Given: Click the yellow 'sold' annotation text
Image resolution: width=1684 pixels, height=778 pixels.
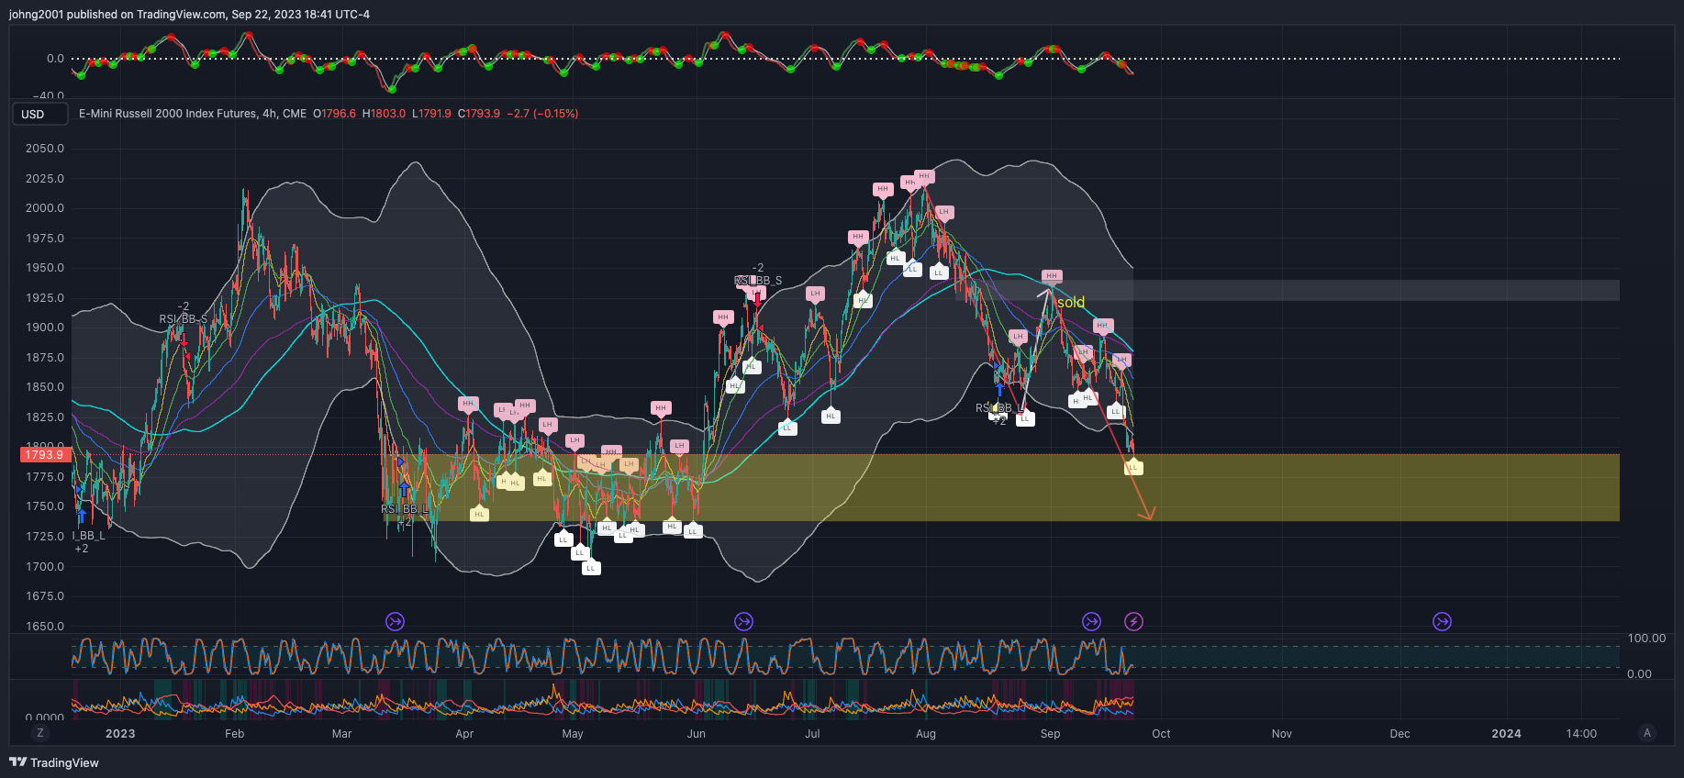Looking at the screenshot, I should [x=1071, y=302].
